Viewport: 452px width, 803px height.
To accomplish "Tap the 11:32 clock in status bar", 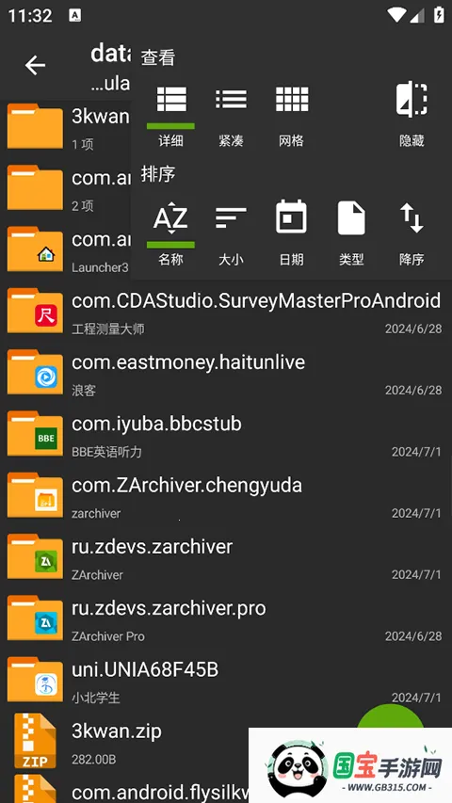I will click(30, 15).
